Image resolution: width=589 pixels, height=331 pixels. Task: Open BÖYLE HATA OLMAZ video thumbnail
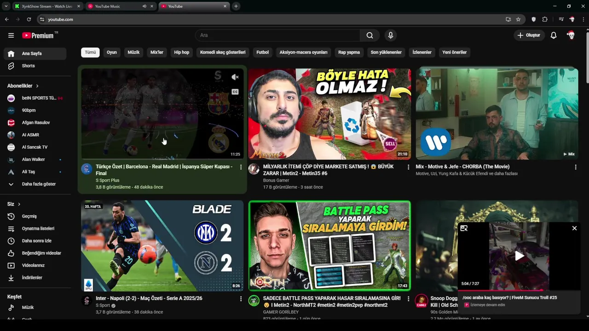329,114
